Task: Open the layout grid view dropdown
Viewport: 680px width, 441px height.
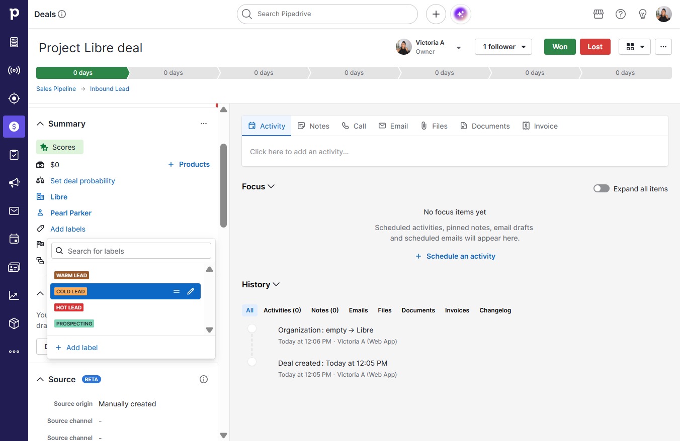Action: click(635, 47)
